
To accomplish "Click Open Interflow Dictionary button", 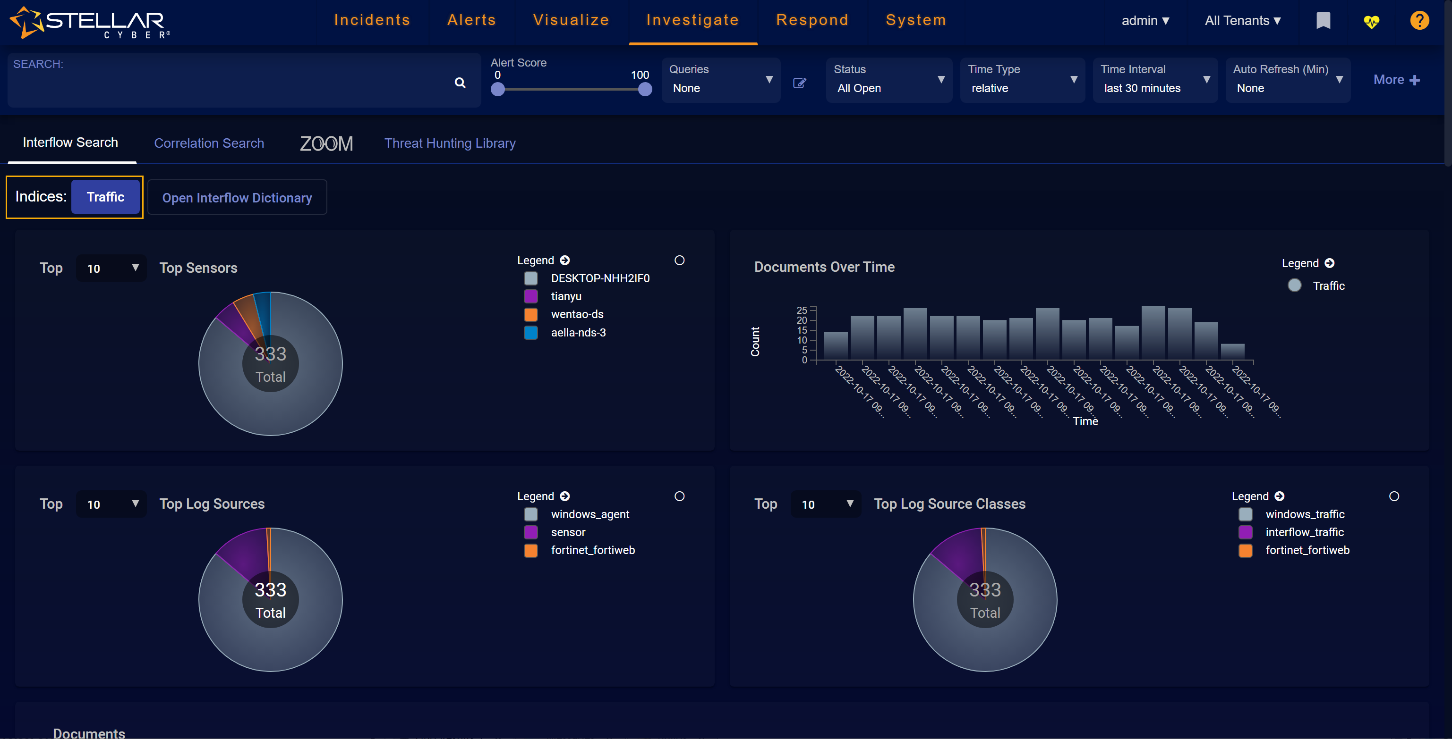I will point(237,198).
